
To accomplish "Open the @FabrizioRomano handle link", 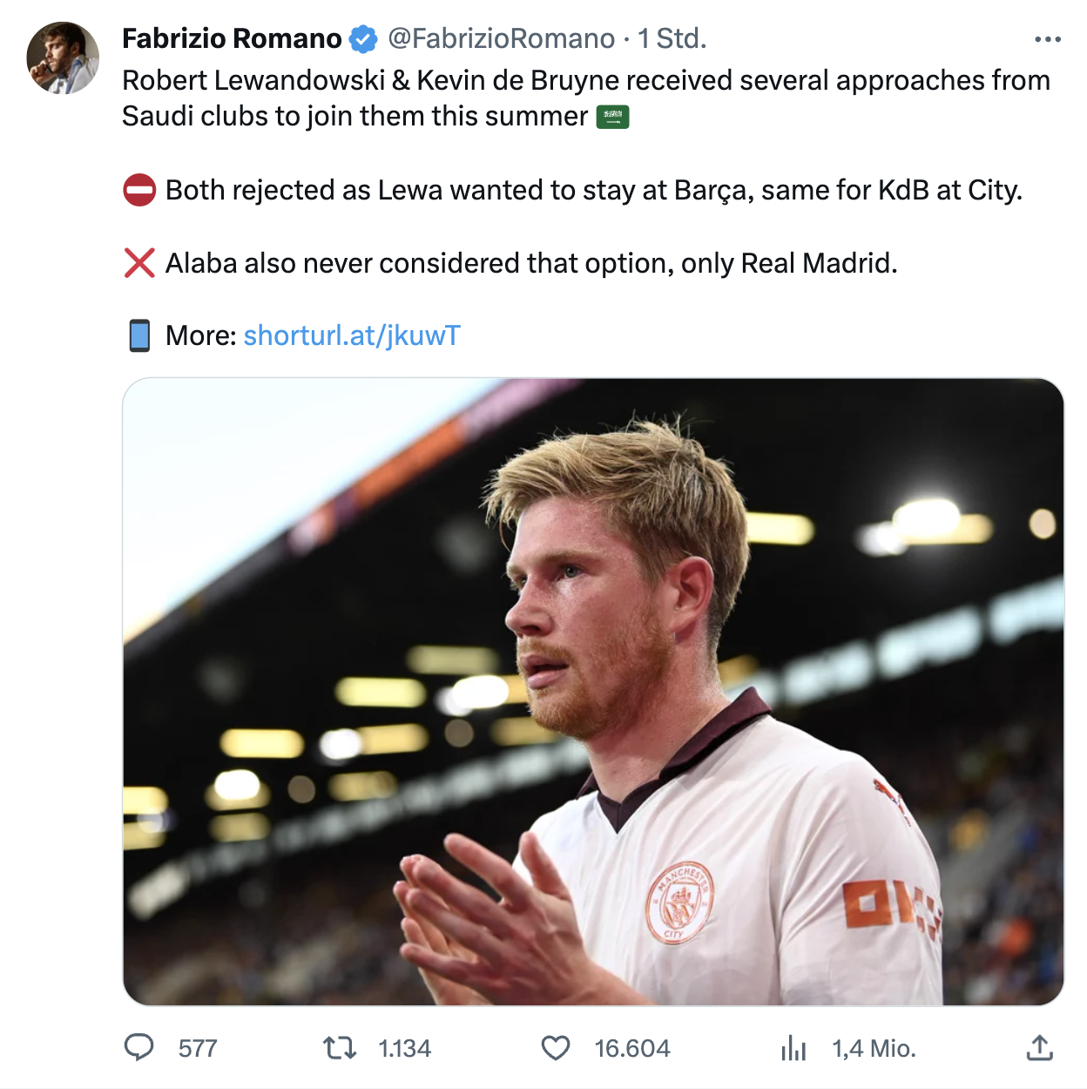I will pos(501,39).
